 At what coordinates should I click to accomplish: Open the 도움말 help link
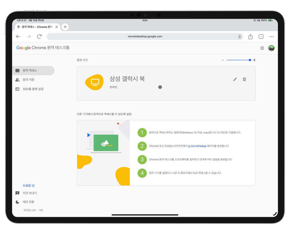tap(29, 186)
